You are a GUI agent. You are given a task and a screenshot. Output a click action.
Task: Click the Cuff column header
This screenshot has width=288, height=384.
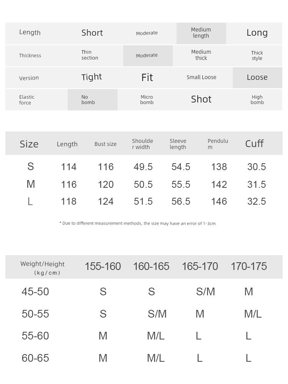point(254,144)
